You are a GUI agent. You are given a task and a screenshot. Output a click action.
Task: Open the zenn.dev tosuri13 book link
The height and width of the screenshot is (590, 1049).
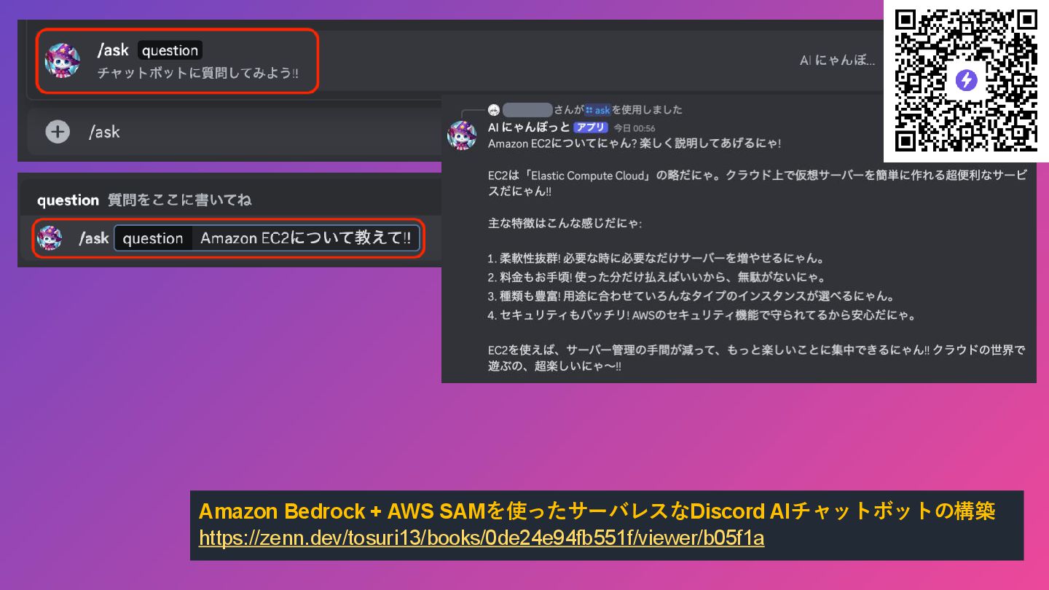pyautogui.click(x=482, y=538)
